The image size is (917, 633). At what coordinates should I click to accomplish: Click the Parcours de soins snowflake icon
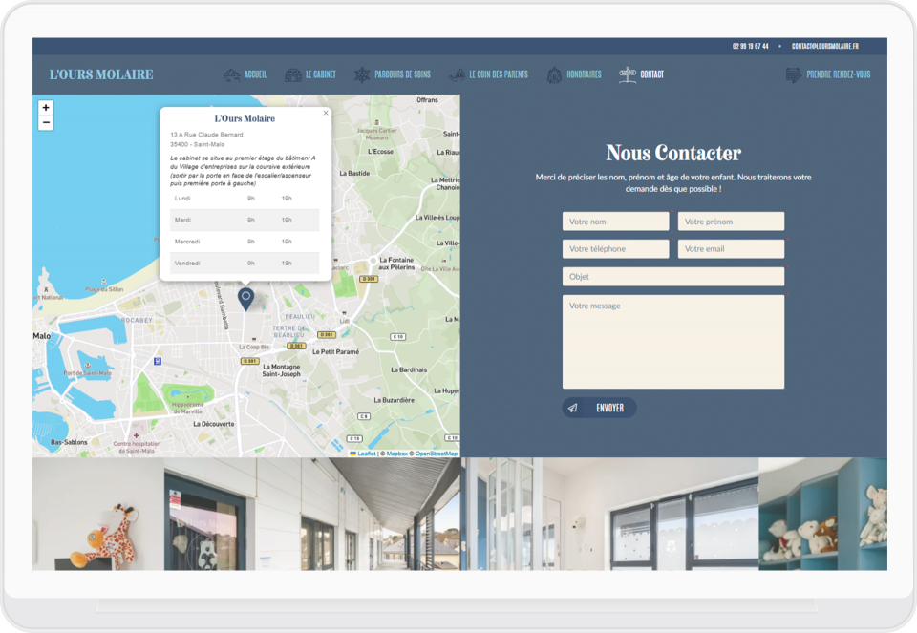tap(362, 74)
